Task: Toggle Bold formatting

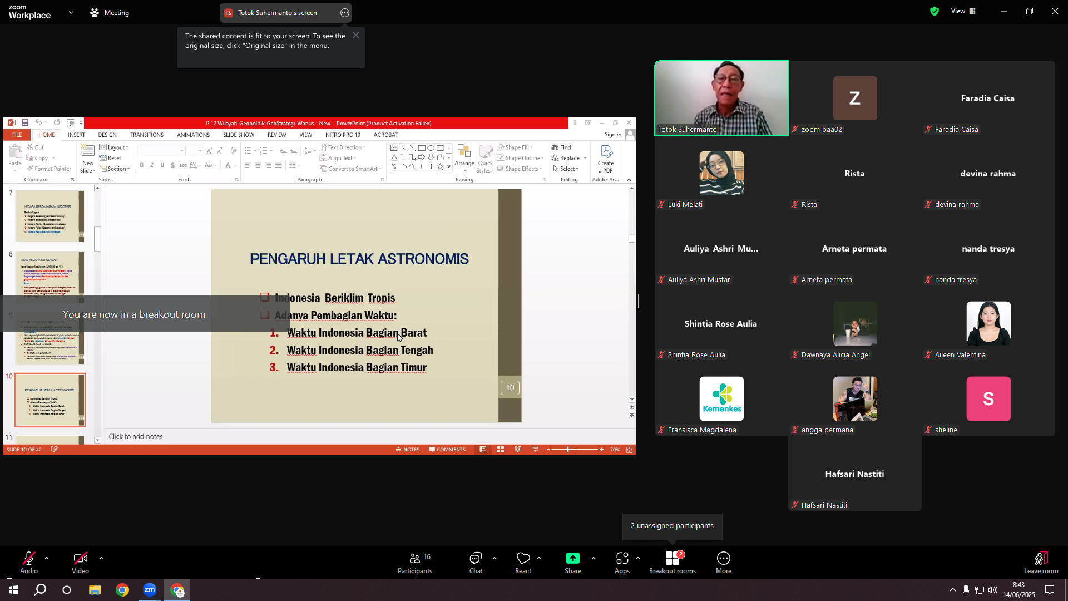Action: (x=142, y=165)
